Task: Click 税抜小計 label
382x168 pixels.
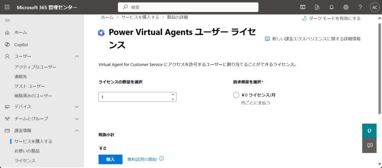Action: (x=106, y=135)
